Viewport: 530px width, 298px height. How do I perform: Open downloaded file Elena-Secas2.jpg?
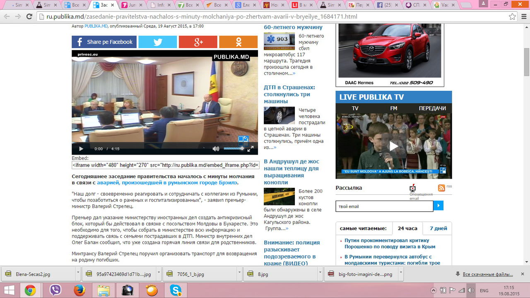tap(38, 274)
